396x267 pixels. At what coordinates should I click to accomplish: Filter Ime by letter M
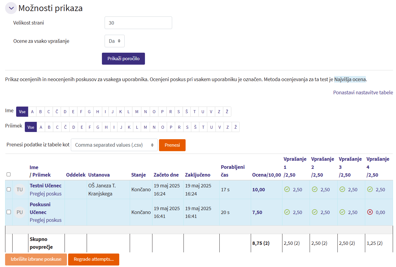pyautogui.click(x=137, y=112)
